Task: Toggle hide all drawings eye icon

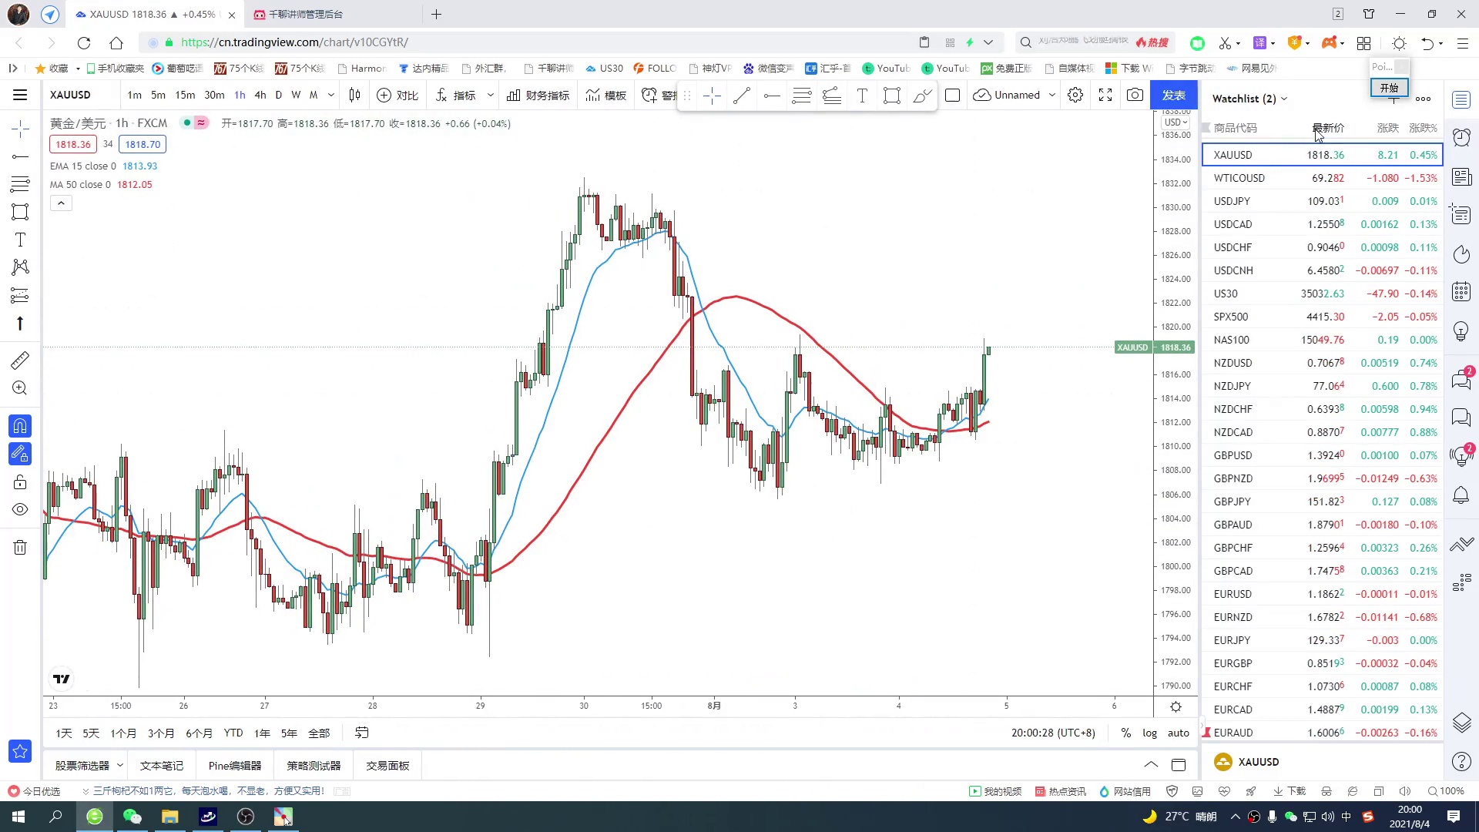Action: [x=20, y=509]
